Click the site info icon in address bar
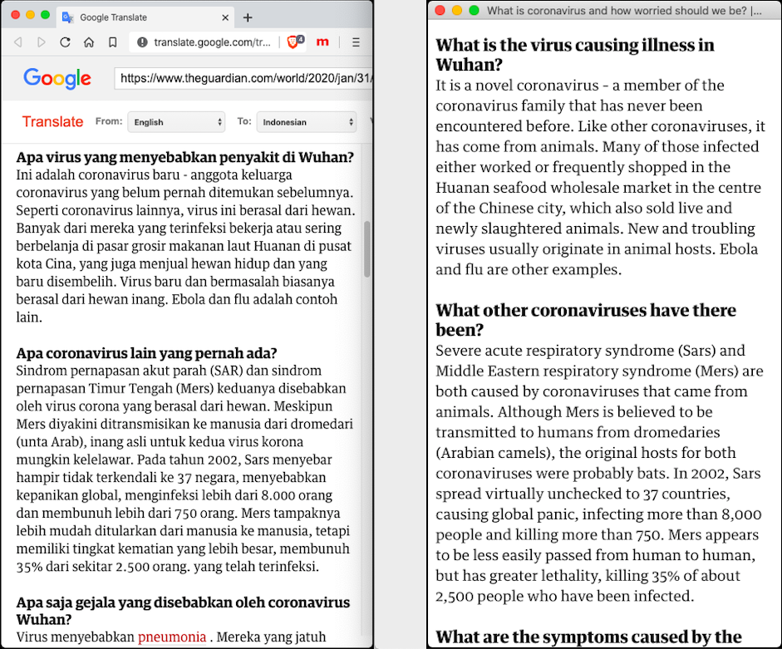This screenshot has width=782, height=649. coord(142,42)
